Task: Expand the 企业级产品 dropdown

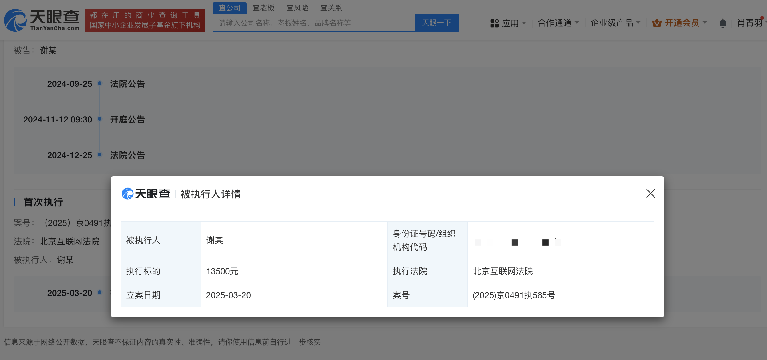Action: click(615, 23)
